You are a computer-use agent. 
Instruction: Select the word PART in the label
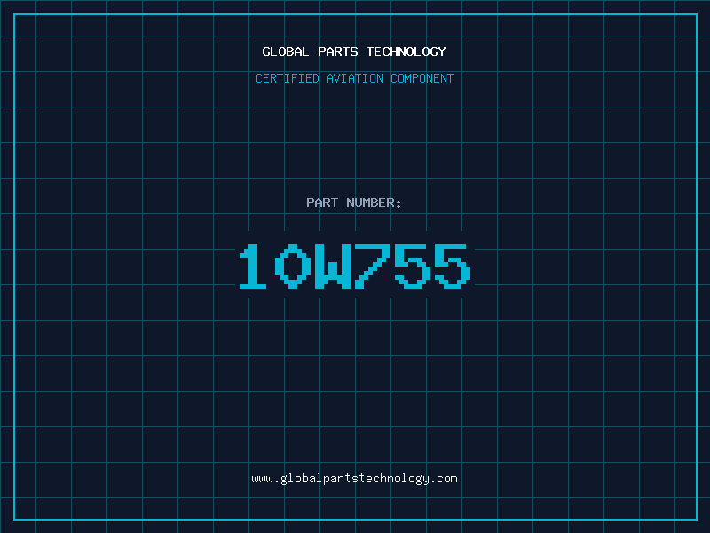click(322, 203)
